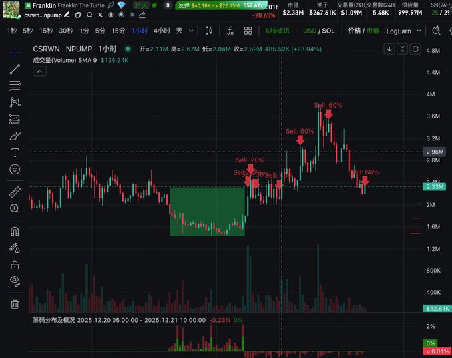Click the 21天 age label
This screenshot has height=358, width=452.
141,5
